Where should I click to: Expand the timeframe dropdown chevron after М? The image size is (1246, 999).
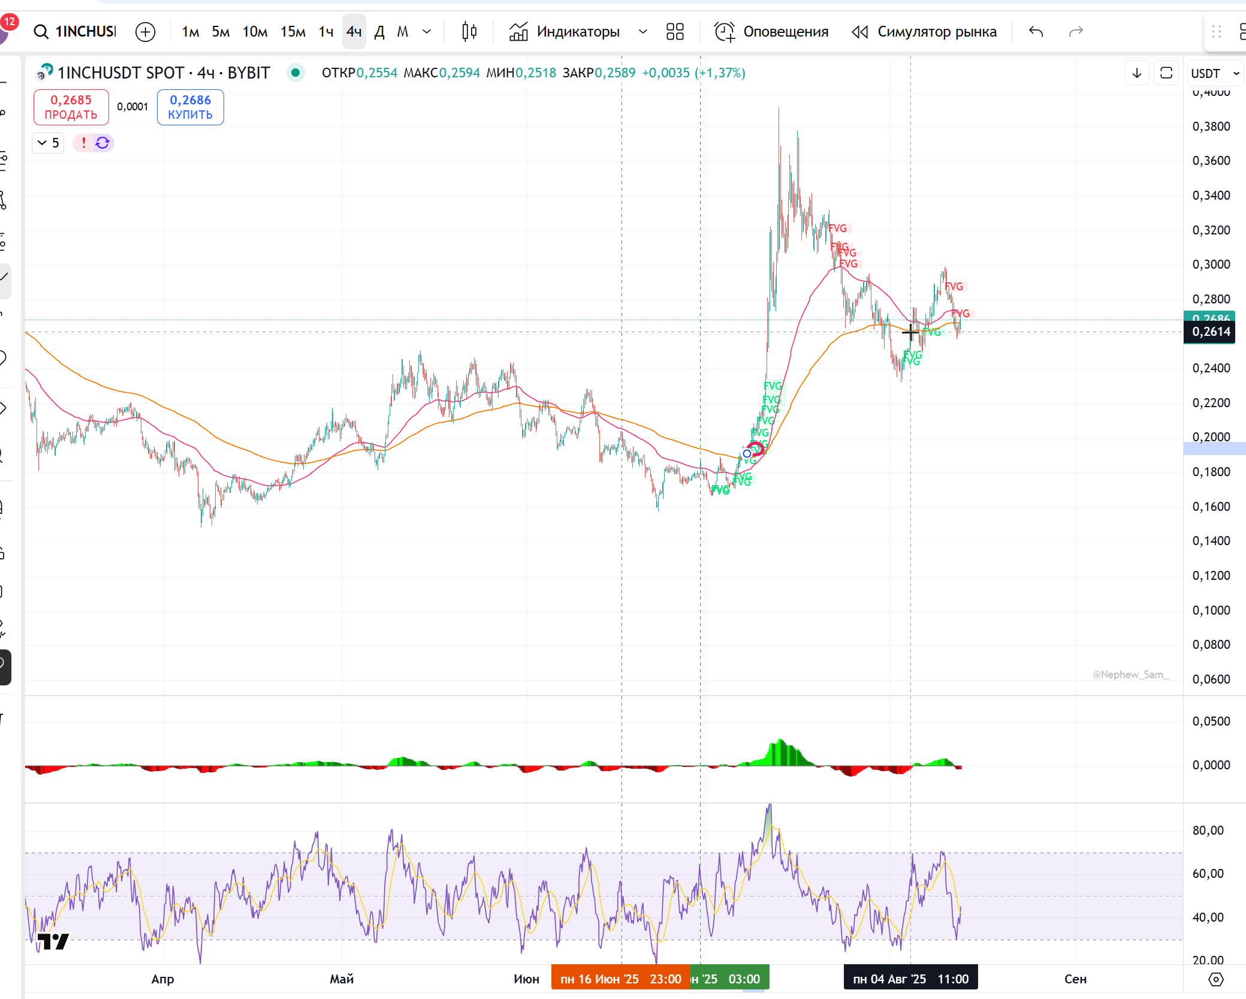(427, 31)
